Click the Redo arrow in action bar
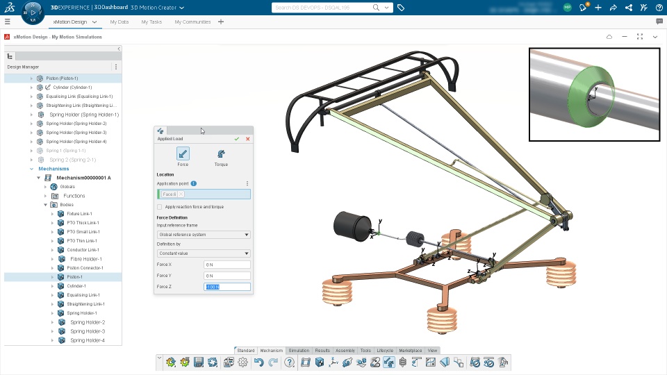The height and width of the screenshot is (375, 667). click(273, 362)
